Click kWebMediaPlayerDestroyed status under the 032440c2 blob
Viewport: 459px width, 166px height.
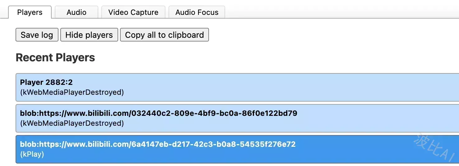(x=72, y=123)
